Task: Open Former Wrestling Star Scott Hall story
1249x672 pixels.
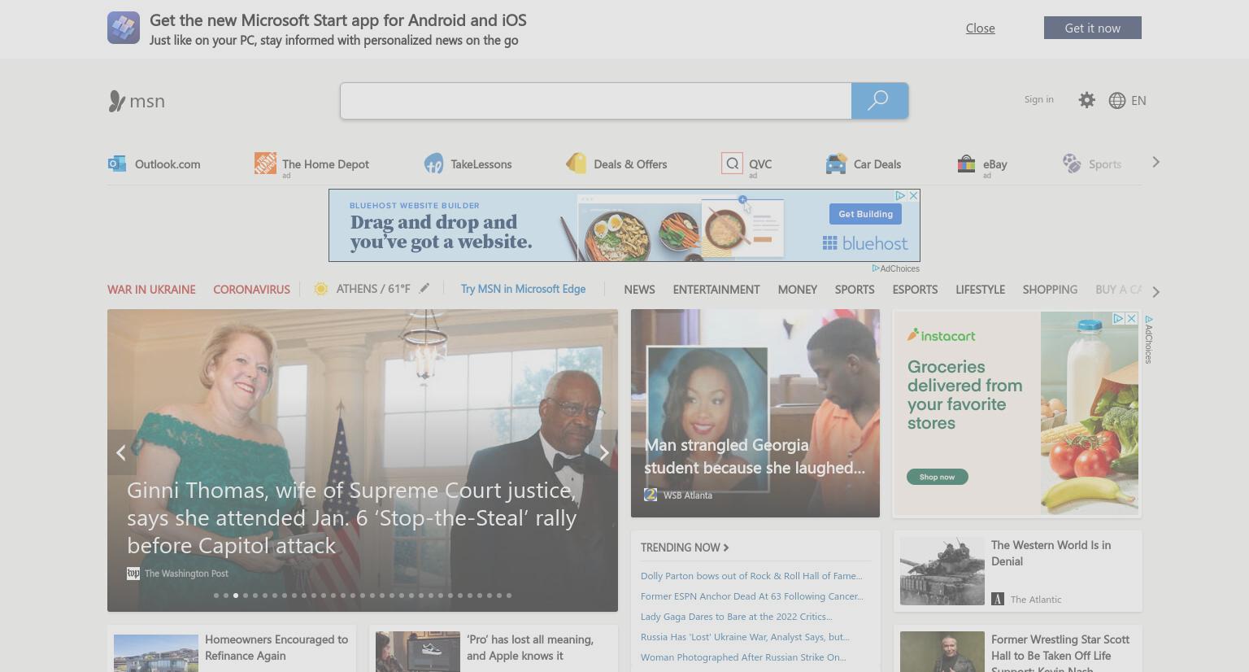Action: click(1060, 653)
